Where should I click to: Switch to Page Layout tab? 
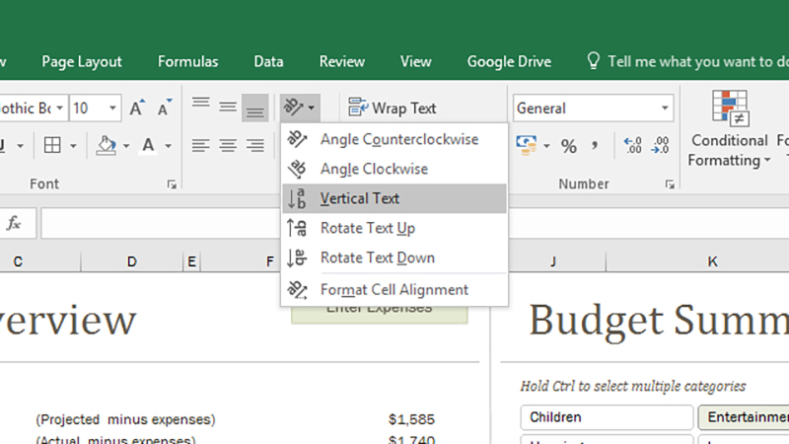[82, 61]
